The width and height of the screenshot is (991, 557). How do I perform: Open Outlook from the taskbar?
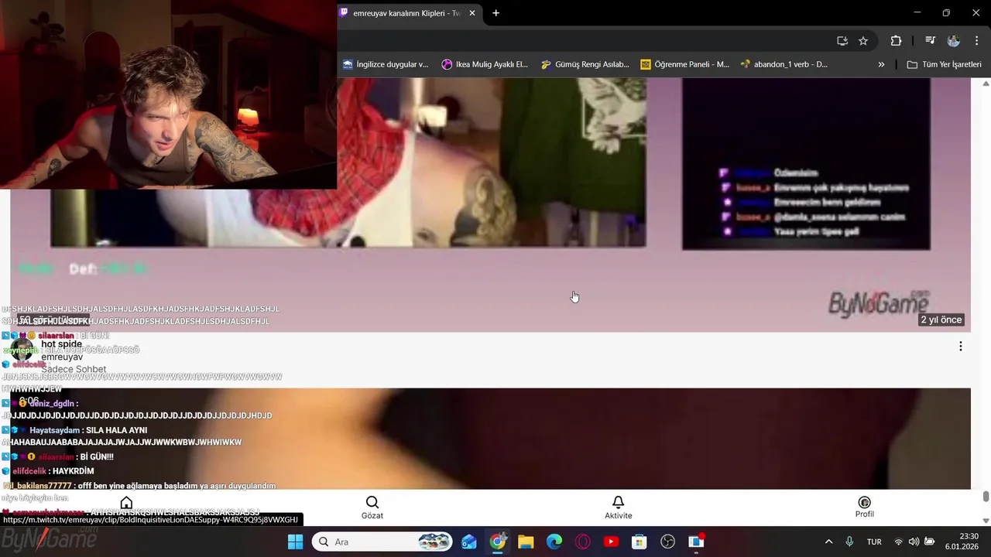[x=469, y=542]
